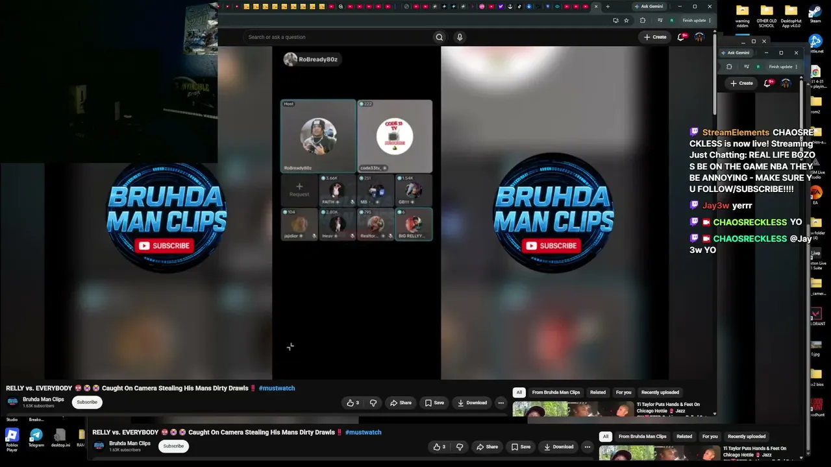Open notifications bell in the small right window
The image size is (831, 467).
(x=768, y=83)
